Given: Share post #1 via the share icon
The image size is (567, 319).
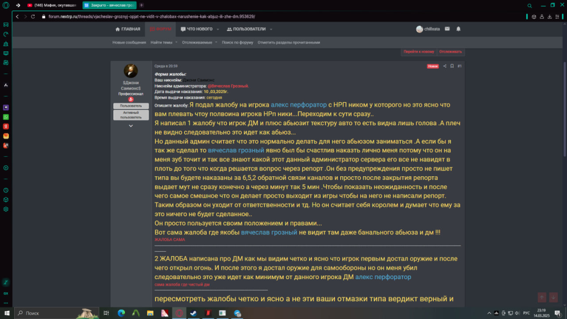Looking at the screenshot, I should tap(445, 66).
